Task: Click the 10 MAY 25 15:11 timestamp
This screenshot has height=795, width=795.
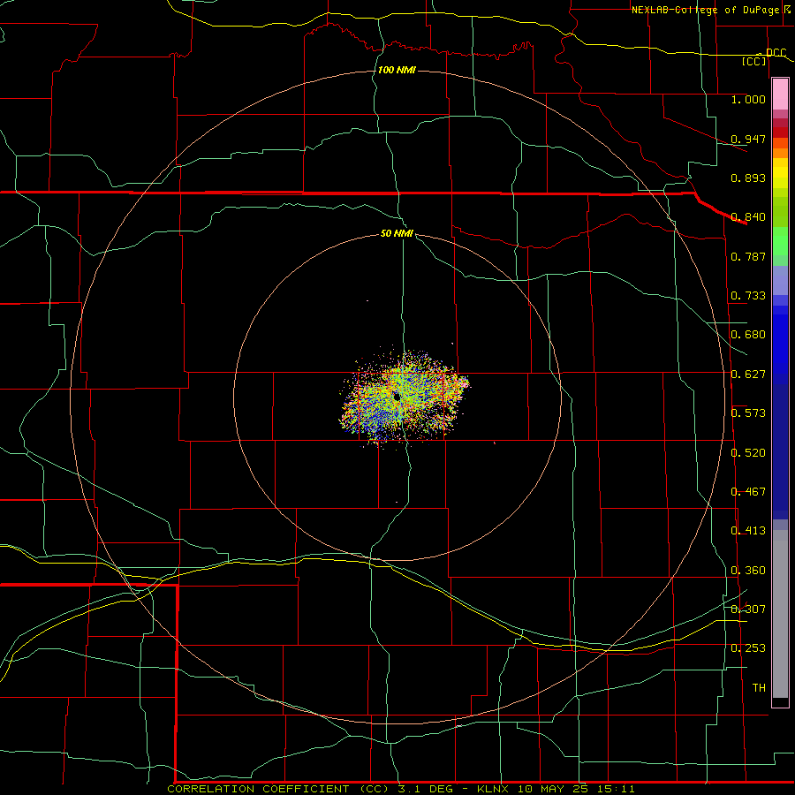Action: pyautogui.click(x=576, y=789)
